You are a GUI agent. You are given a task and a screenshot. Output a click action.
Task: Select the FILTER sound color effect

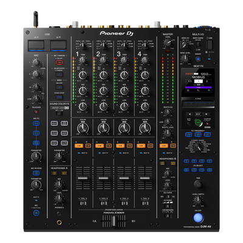coord(64,143)
